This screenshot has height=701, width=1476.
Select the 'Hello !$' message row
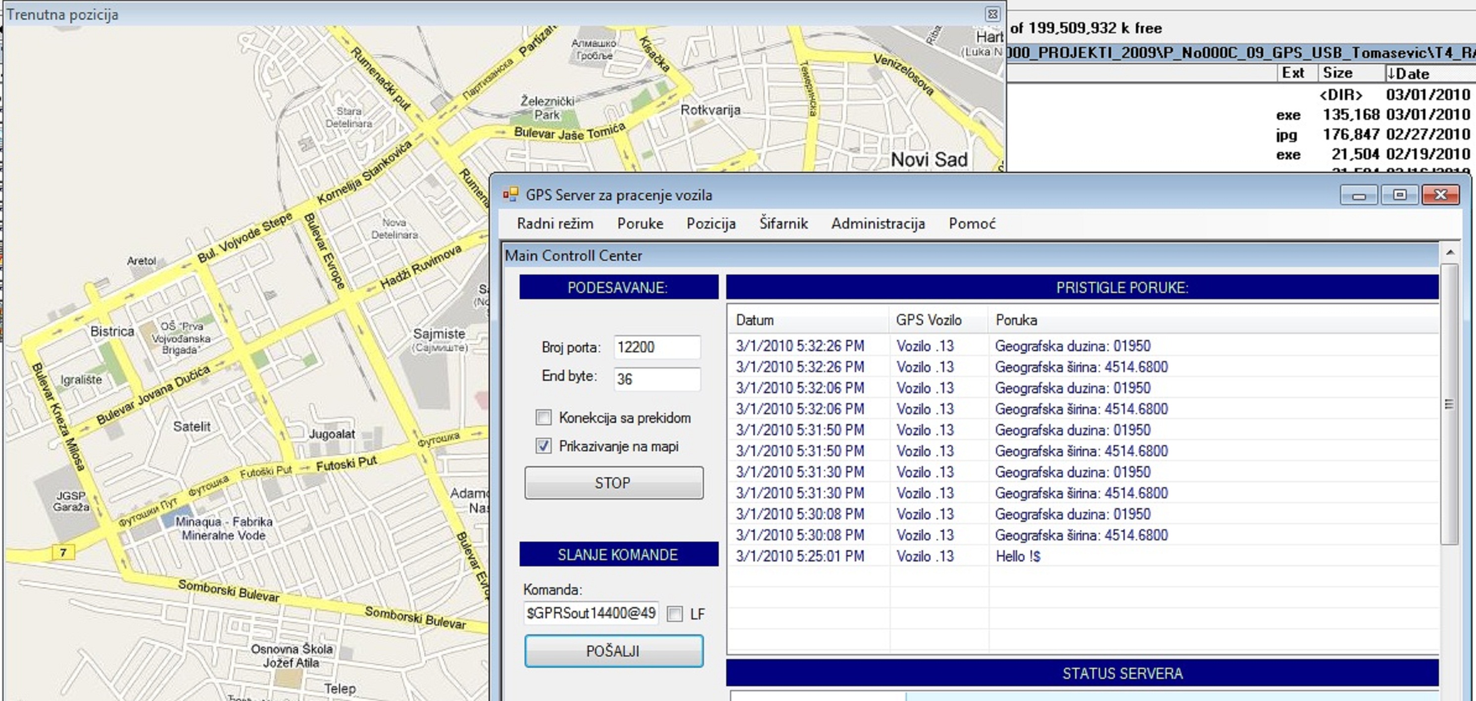(1083, 556)
